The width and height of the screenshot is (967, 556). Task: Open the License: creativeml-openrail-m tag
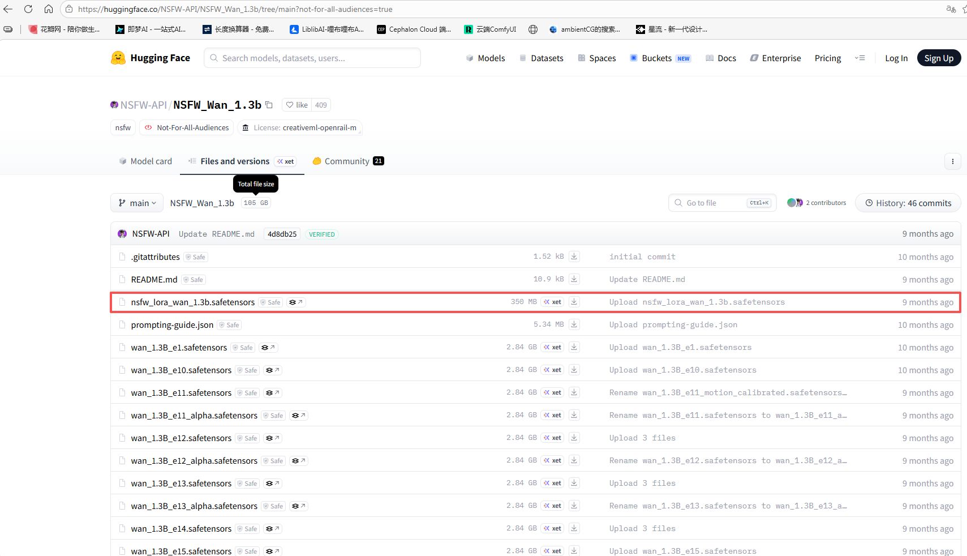click(300, 127)
